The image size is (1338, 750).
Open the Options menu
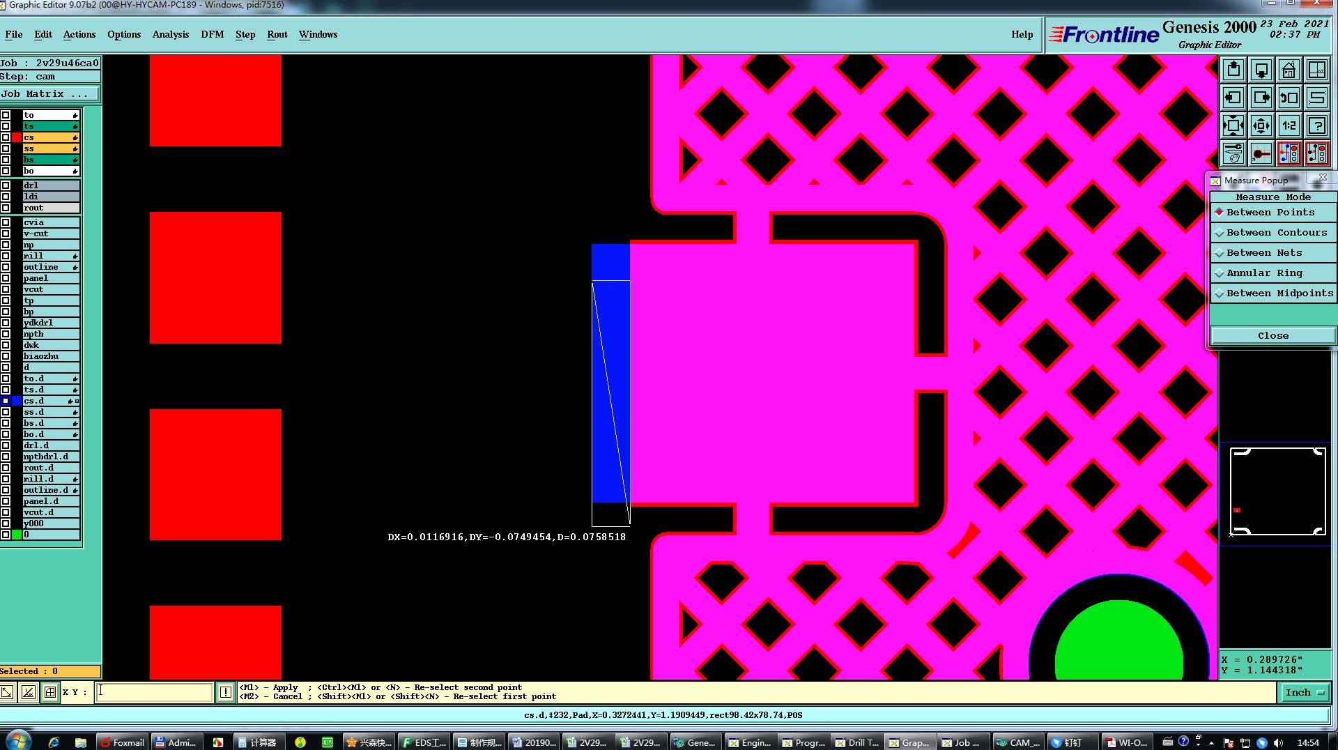(x=124, y=34)
